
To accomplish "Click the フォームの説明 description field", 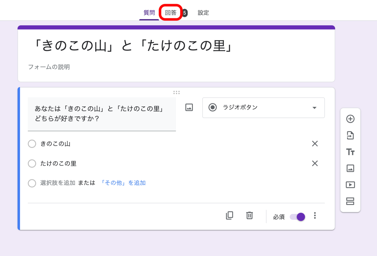I will [x=49, y=67].
